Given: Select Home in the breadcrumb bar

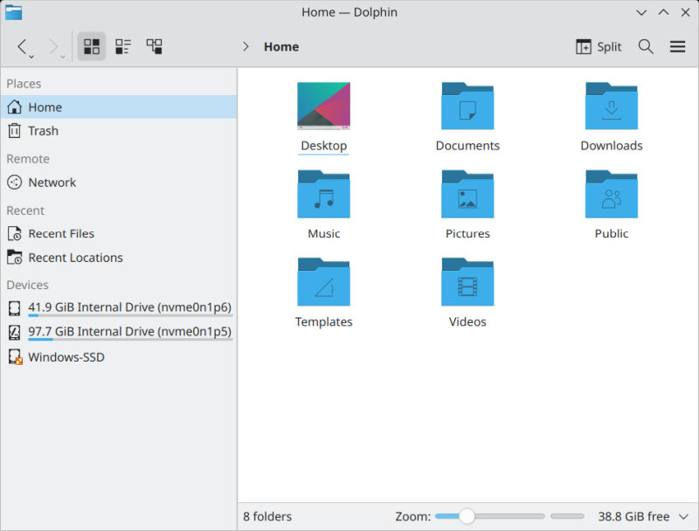Looking at the screenshot, I should 280,46.
